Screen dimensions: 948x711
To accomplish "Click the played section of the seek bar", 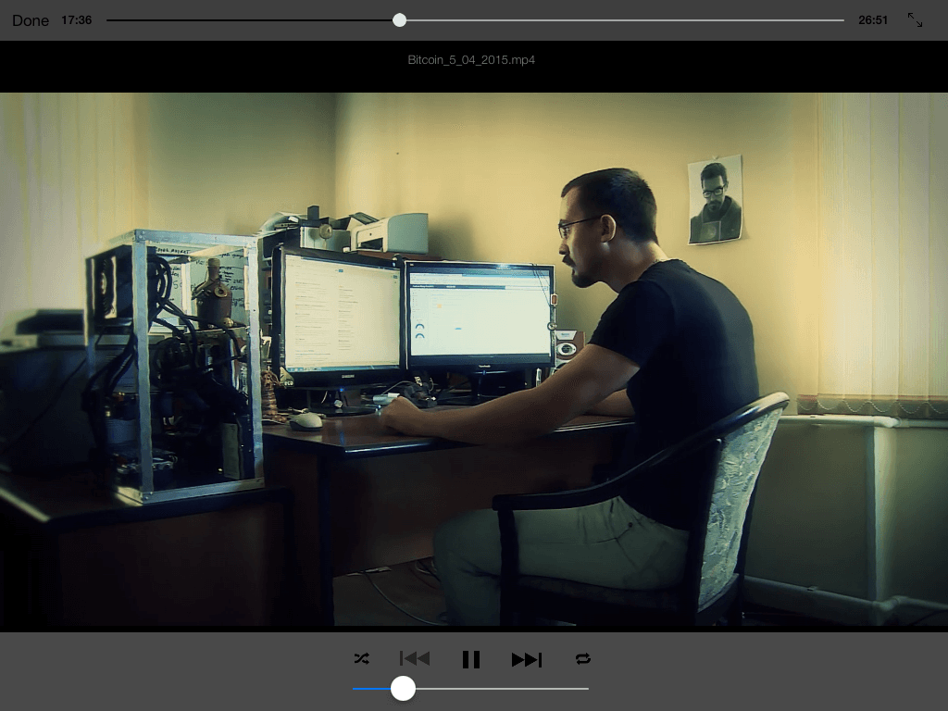I will click(250, 19).
